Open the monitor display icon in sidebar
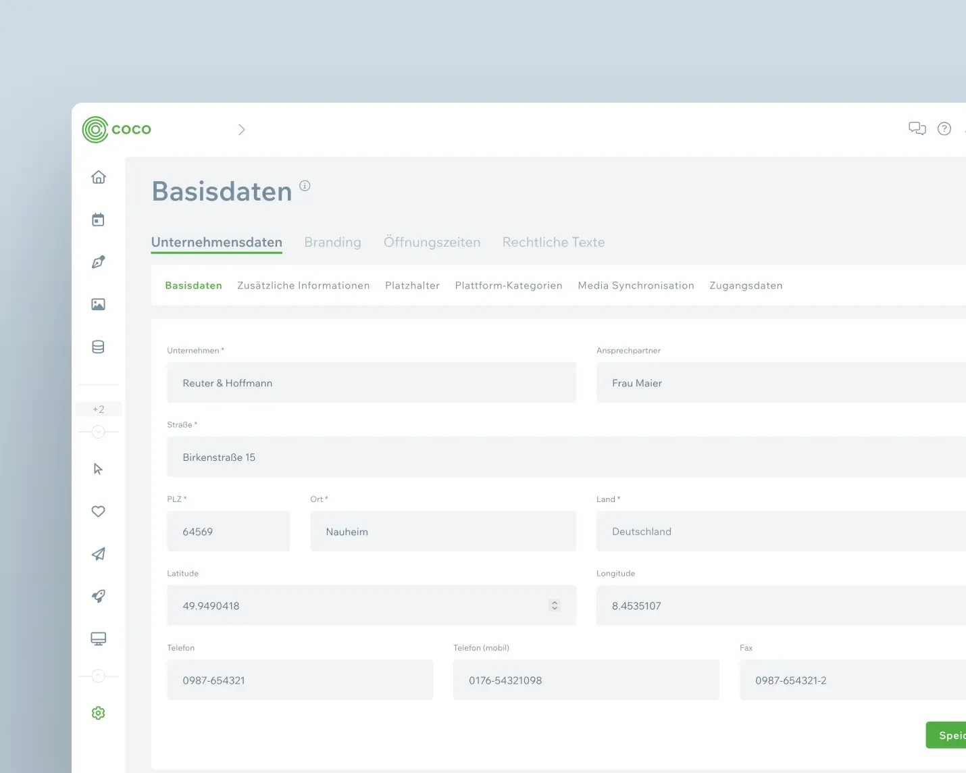 [99, 639]
